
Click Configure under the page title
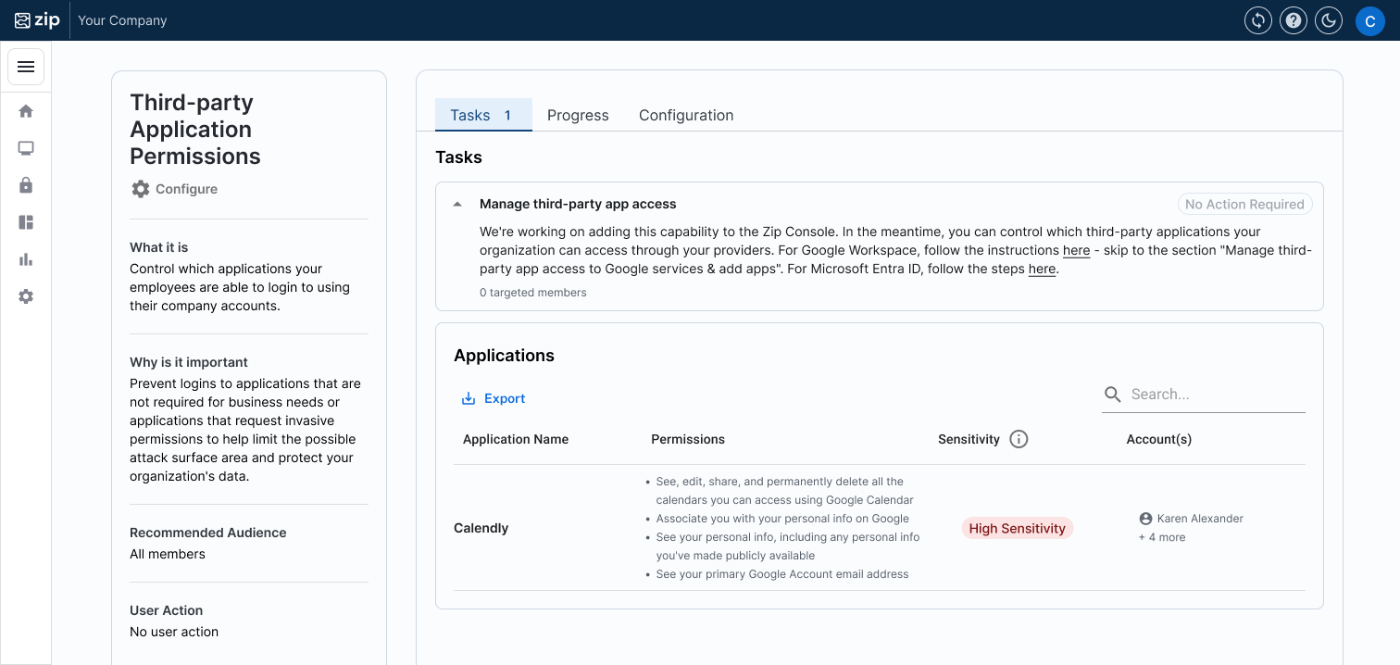tap(175, 189)
